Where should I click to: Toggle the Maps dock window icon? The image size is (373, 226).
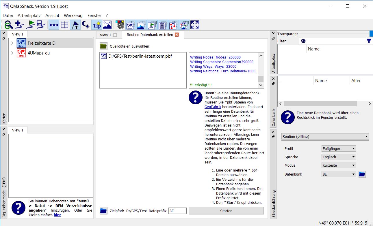pyautogui.click(x=131, y=25)
